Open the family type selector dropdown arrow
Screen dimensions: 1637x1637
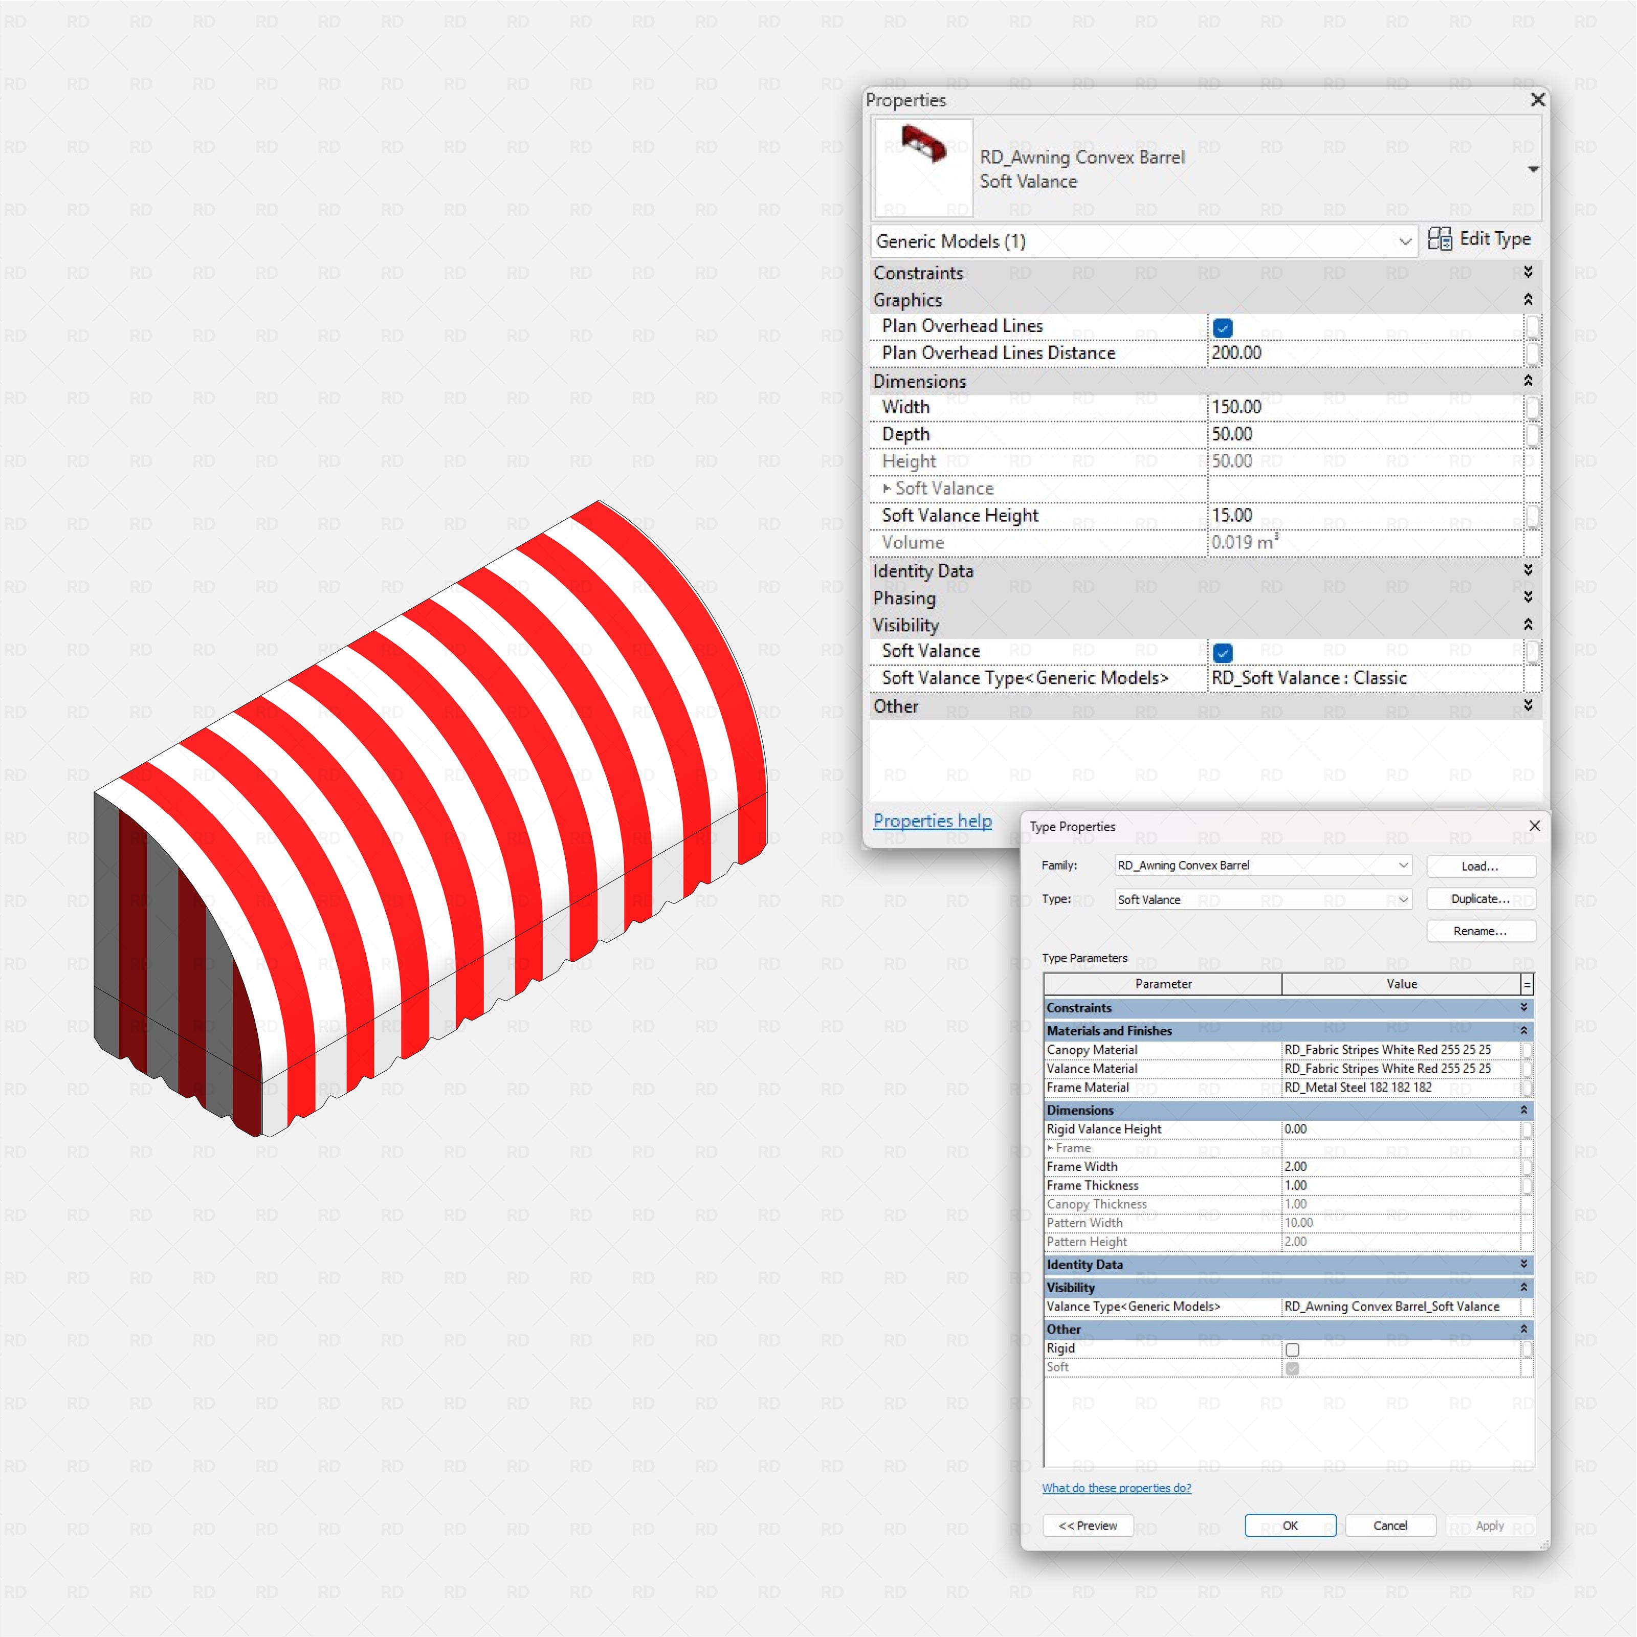pos(1533,169)
